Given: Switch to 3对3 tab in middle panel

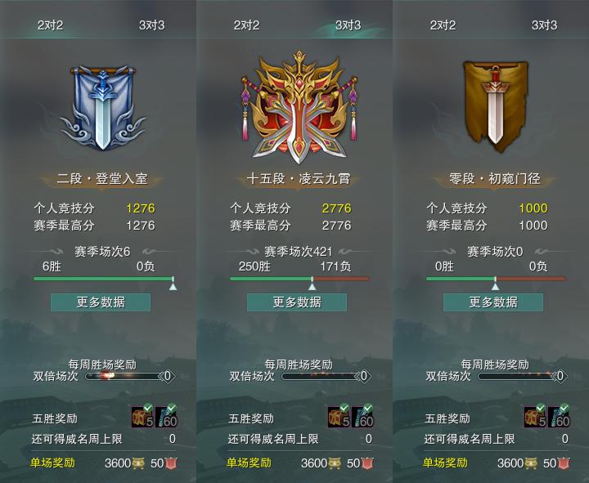Looking at the screenshot, I should coord(348,25).
